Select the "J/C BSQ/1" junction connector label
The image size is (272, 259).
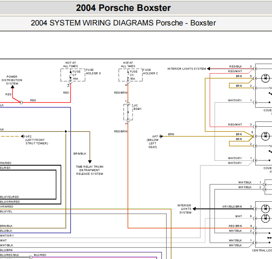point(138,107)
